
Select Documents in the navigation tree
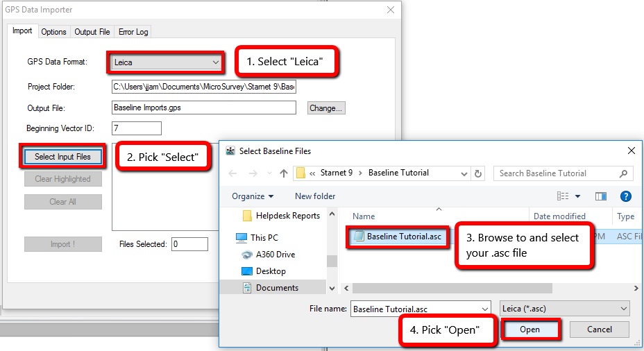tap(277, 288)
